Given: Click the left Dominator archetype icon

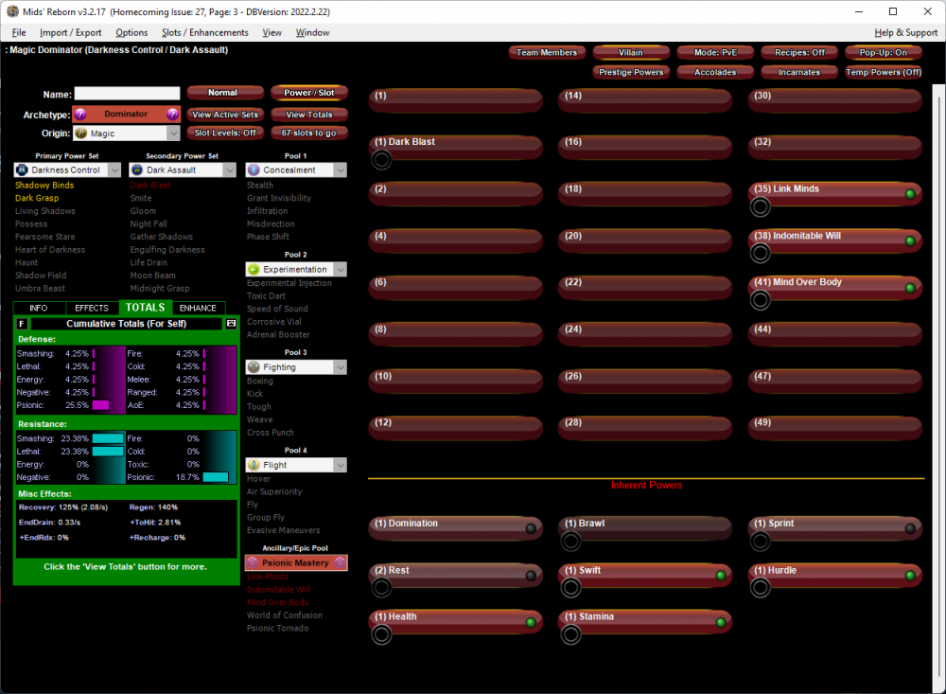Looking at the screenshot, I should click(x=81, y=115).
